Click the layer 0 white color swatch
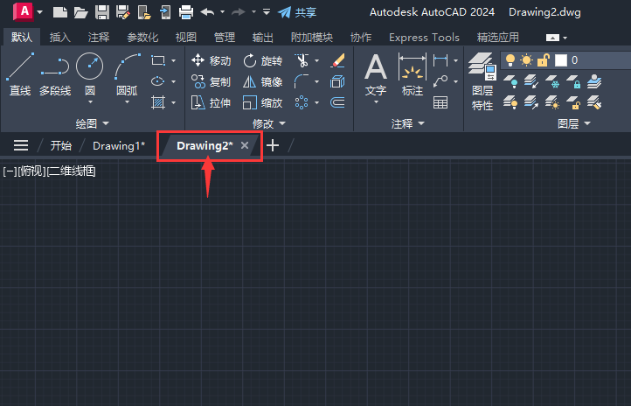631x406 pixels. coord(560,60)
